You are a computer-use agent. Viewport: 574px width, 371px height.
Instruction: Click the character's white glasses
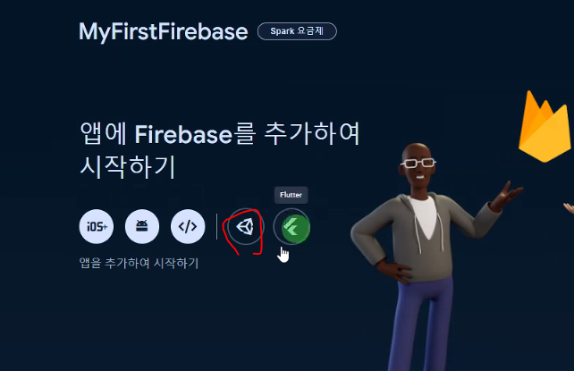click(x=418, y=163)
